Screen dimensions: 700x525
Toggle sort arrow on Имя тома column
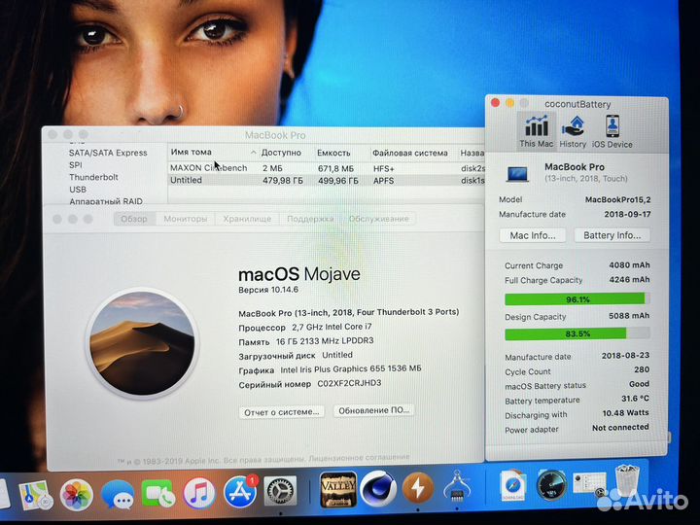[x=253, y=153]
